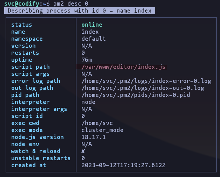The height and width of the screenshot is (177, 220).
Task: Click the pid path value
Action: (136, 95)
